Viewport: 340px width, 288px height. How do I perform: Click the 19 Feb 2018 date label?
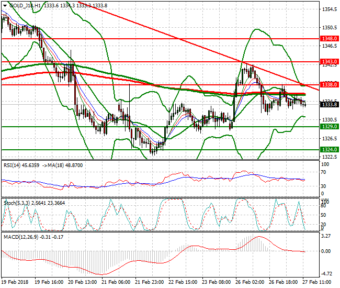(x=15, y=282)
